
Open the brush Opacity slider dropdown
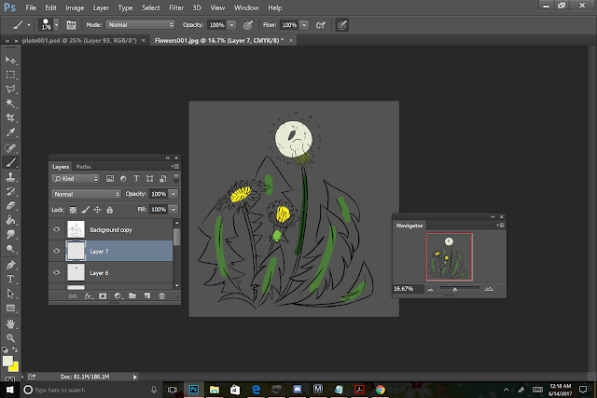click(231, 25)
